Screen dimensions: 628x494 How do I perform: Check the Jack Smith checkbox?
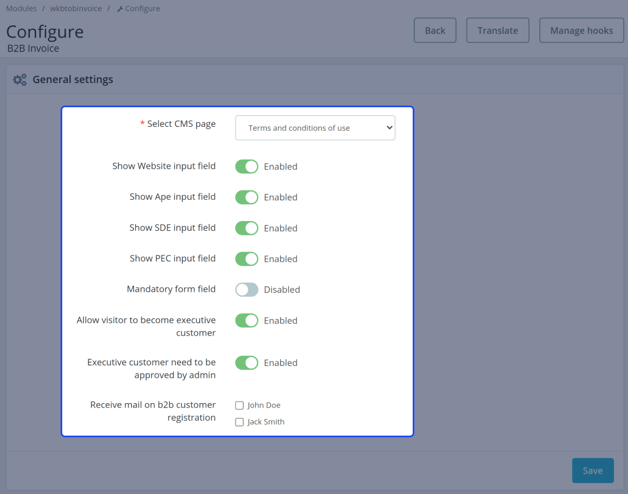(239, 422)
